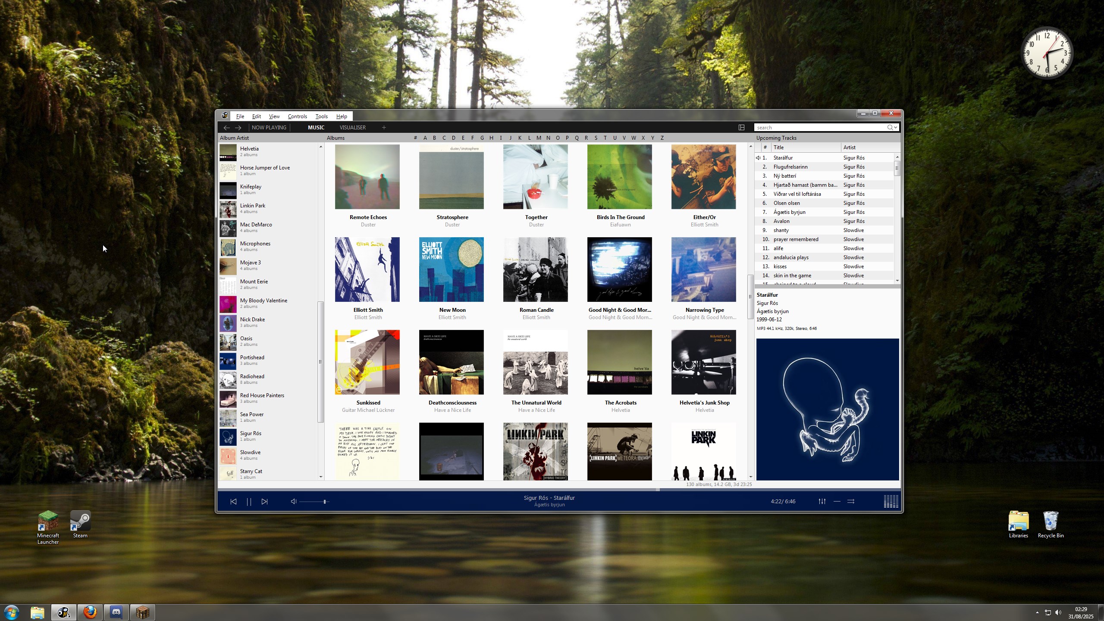
Task: Click the desktop analog clock gadget
Action: (x=1047, y=53)
